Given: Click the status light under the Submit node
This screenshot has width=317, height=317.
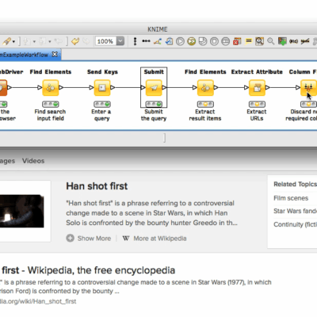Looking at the screenshot, I should 154,104.
